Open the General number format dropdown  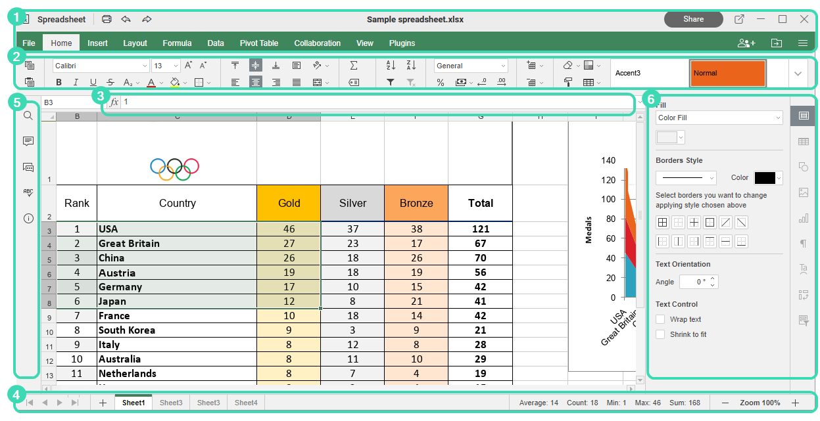point(503,66)
